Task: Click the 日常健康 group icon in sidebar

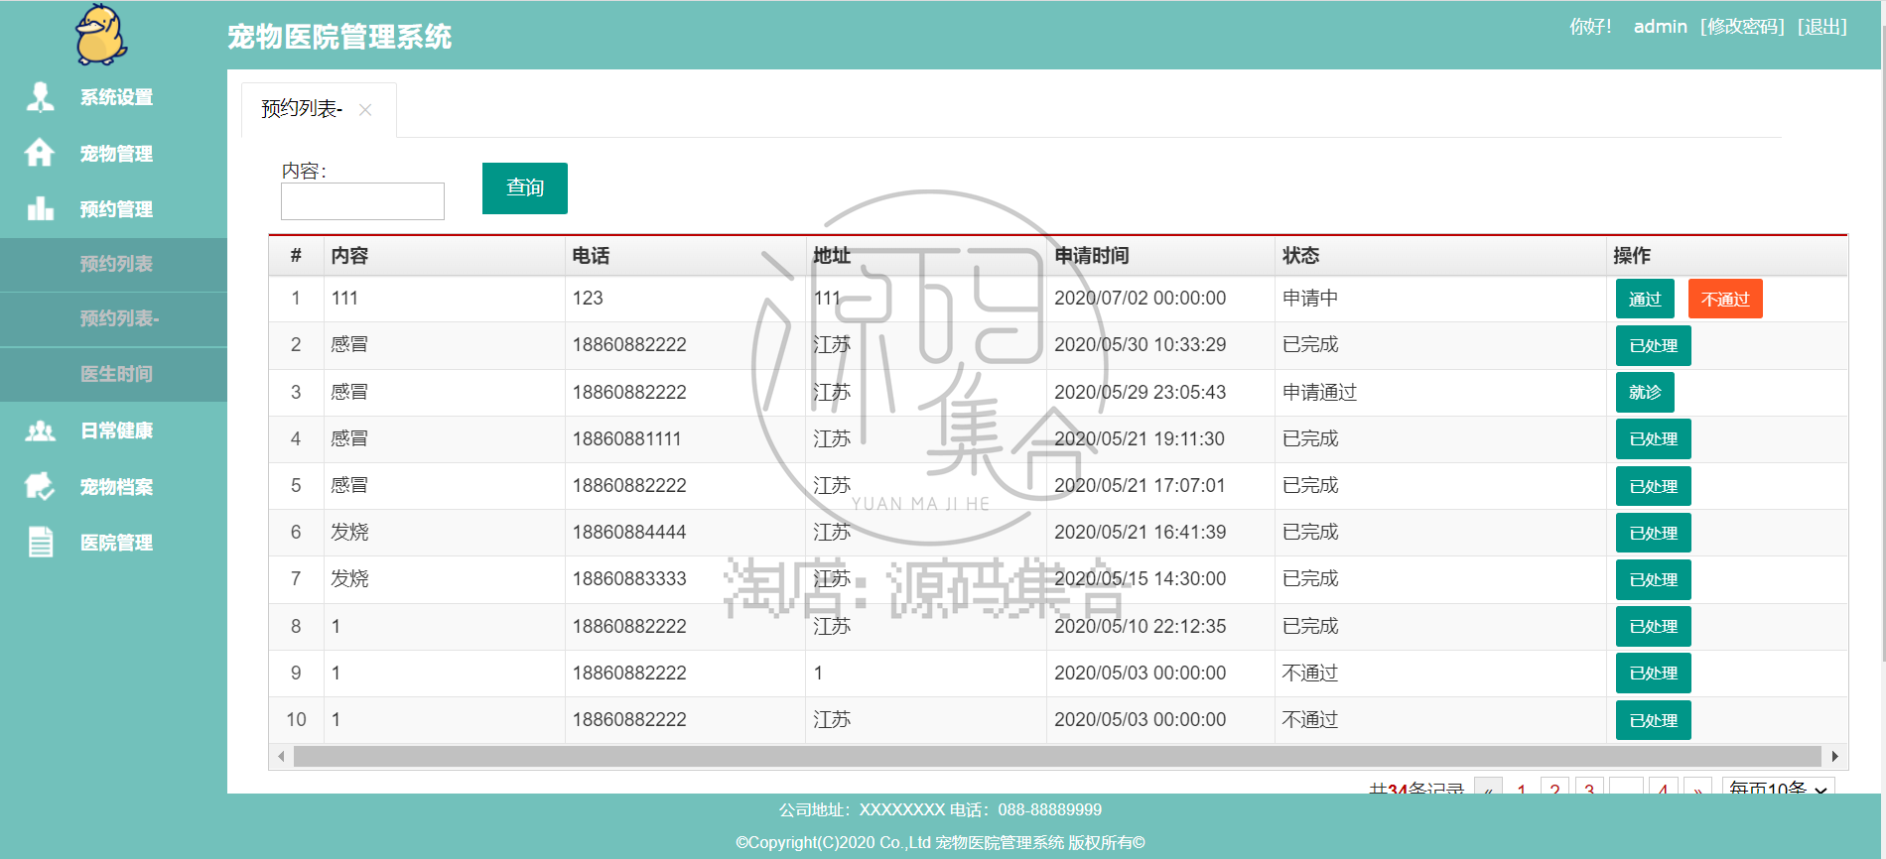Action: (40, 430)
